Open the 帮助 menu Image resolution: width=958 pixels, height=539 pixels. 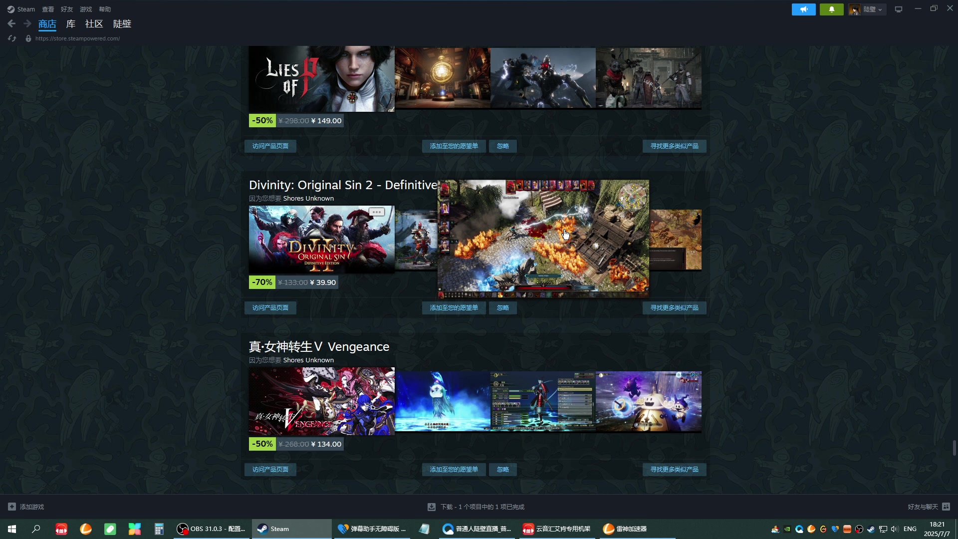coord(105,9)
